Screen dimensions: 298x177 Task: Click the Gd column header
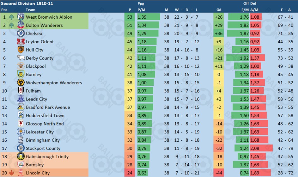pos(219,10)
